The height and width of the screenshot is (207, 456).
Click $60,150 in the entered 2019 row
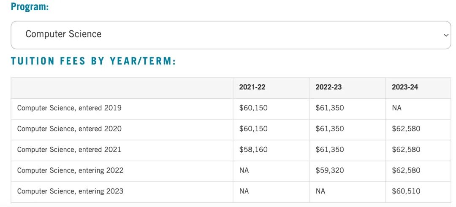coord(253,108)
